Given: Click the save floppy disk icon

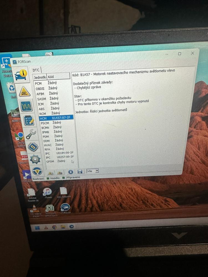Looking at the screenshot, I should click(x=80, y=172).
